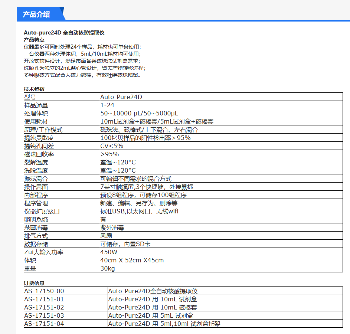
Task: Click the '预设8组程序，可储存100组程序' value
Action: point(143,195)
